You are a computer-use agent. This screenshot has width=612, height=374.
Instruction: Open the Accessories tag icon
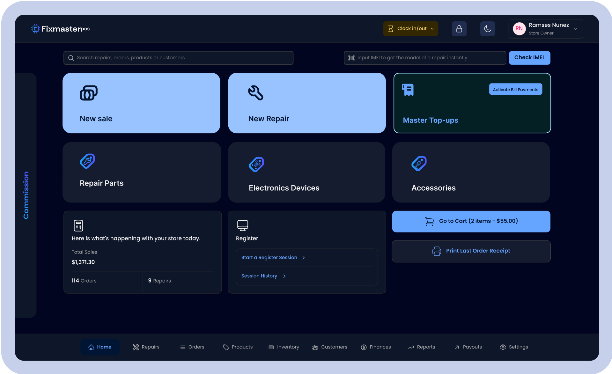tap(419, 164)
